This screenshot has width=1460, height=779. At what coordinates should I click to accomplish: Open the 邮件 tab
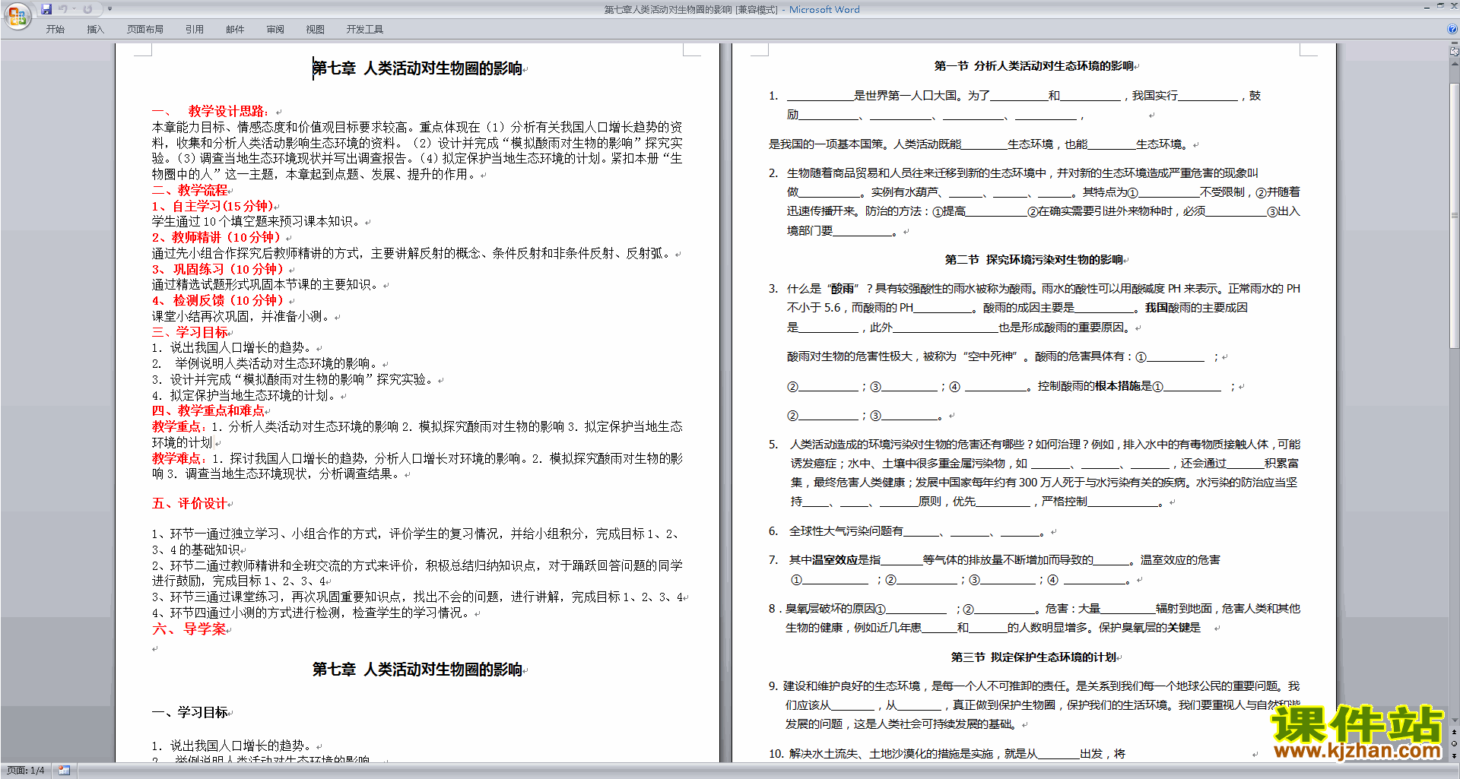tap(235, 29)
